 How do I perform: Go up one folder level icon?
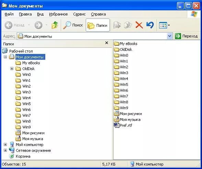pos(55,25)
